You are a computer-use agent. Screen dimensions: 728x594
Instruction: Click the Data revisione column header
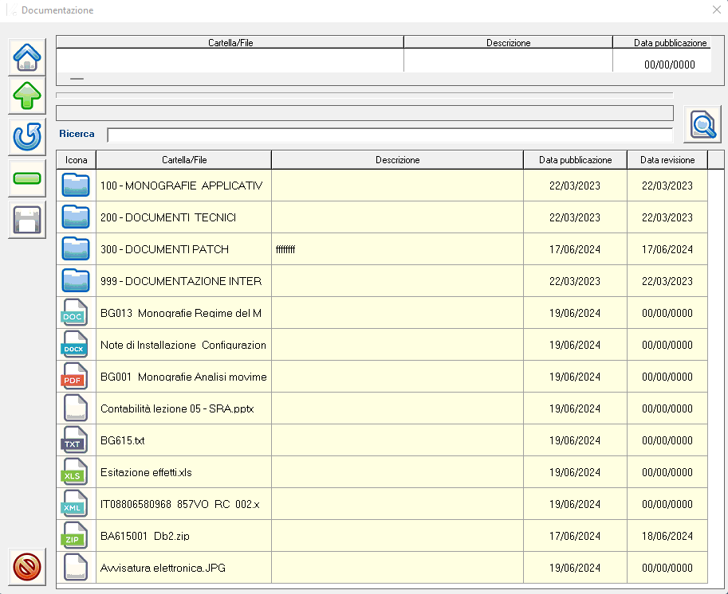click(667, 160)
